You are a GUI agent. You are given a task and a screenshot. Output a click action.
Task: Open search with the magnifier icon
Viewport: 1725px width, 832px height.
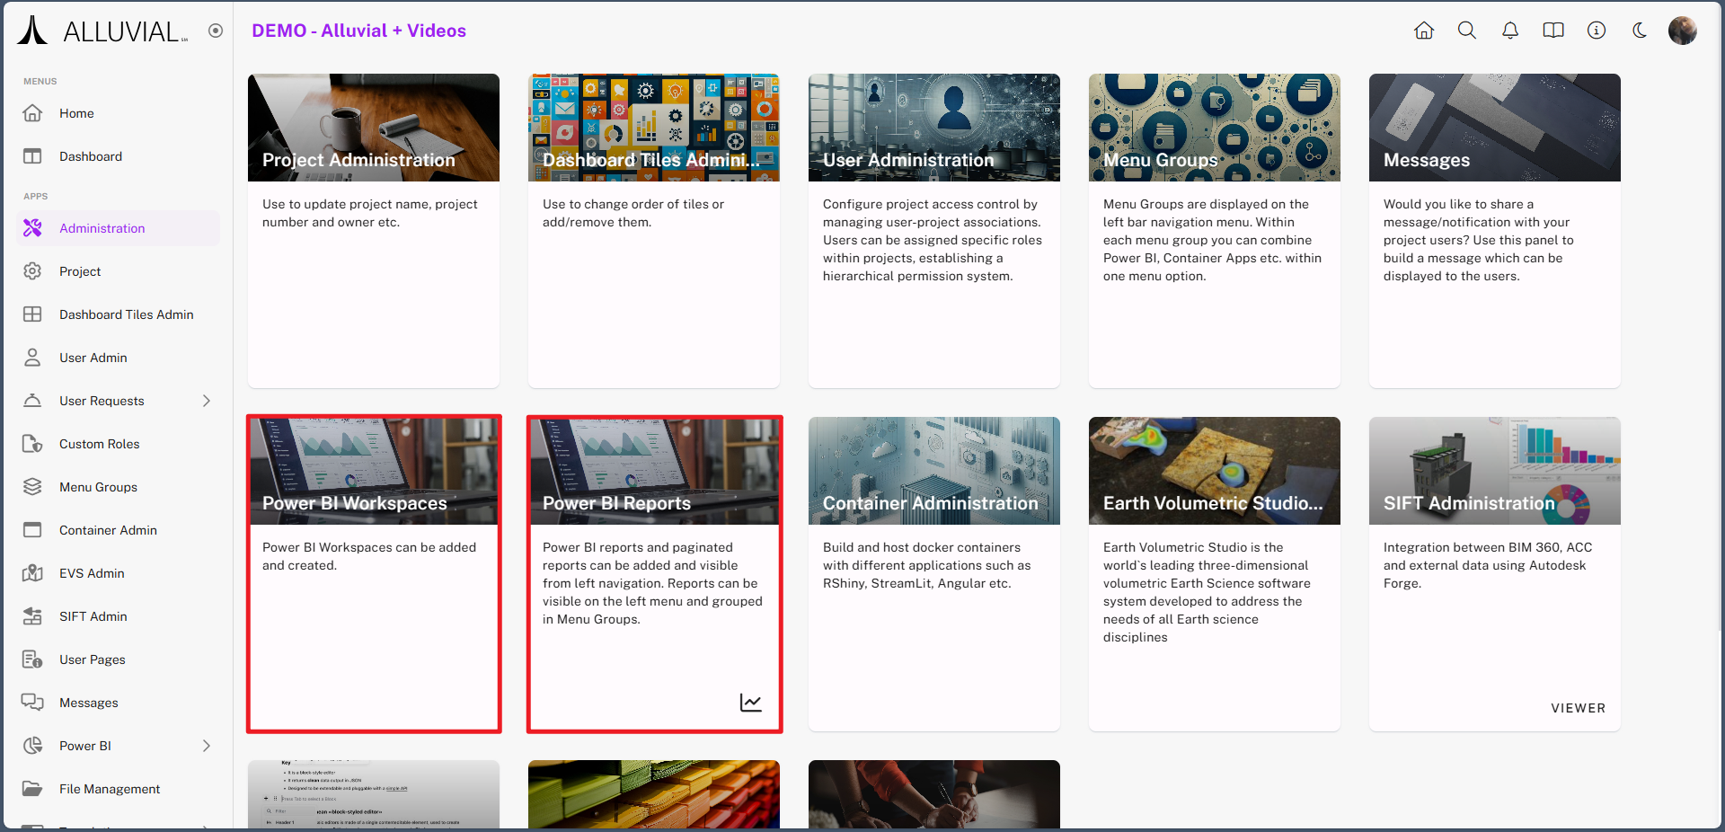point(1467,31)
